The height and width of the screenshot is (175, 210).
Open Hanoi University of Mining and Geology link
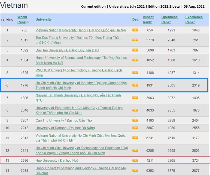coord(81,171)
